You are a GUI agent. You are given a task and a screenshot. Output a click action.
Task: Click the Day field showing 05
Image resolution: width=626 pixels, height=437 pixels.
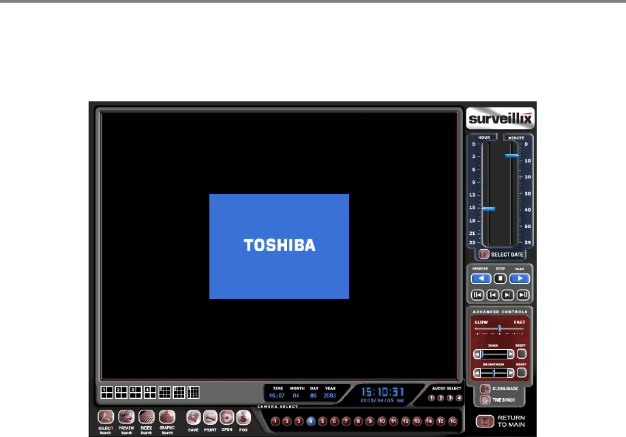[314, 395]
